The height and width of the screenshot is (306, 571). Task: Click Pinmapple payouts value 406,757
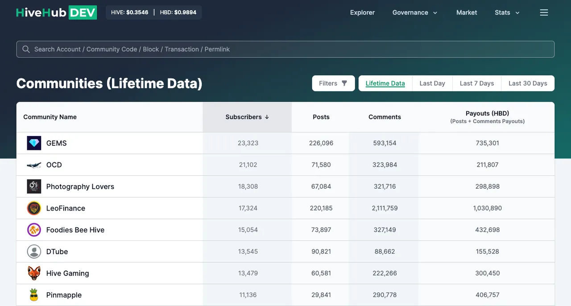(488, 295)
